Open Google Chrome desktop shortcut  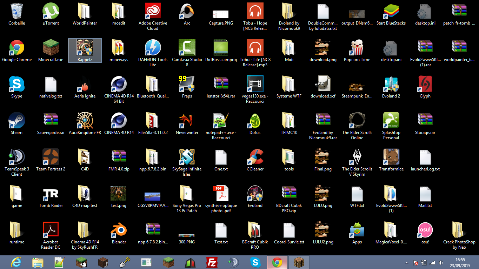(x=16, y=51)
